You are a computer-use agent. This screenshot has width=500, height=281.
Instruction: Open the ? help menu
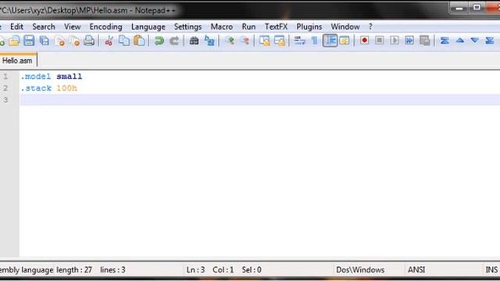(370, 27)
